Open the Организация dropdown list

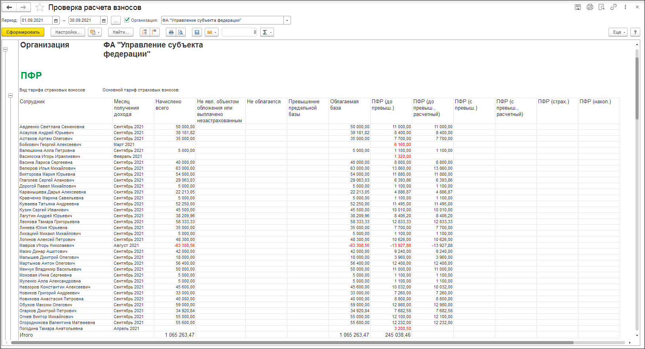[287, 21]
